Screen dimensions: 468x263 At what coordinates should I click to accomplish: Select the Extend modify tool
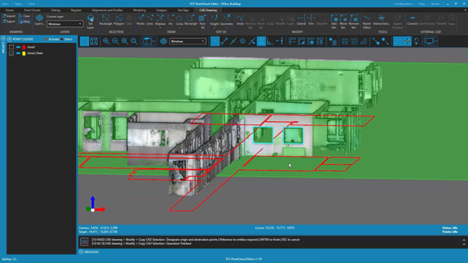(301, 20)
